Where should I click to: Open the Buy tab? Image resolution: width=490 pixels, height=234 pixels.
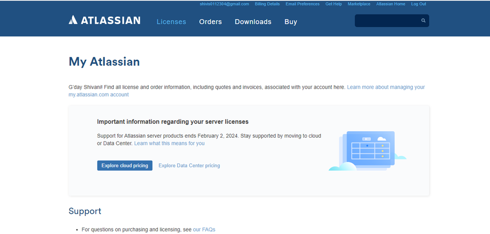291,22
